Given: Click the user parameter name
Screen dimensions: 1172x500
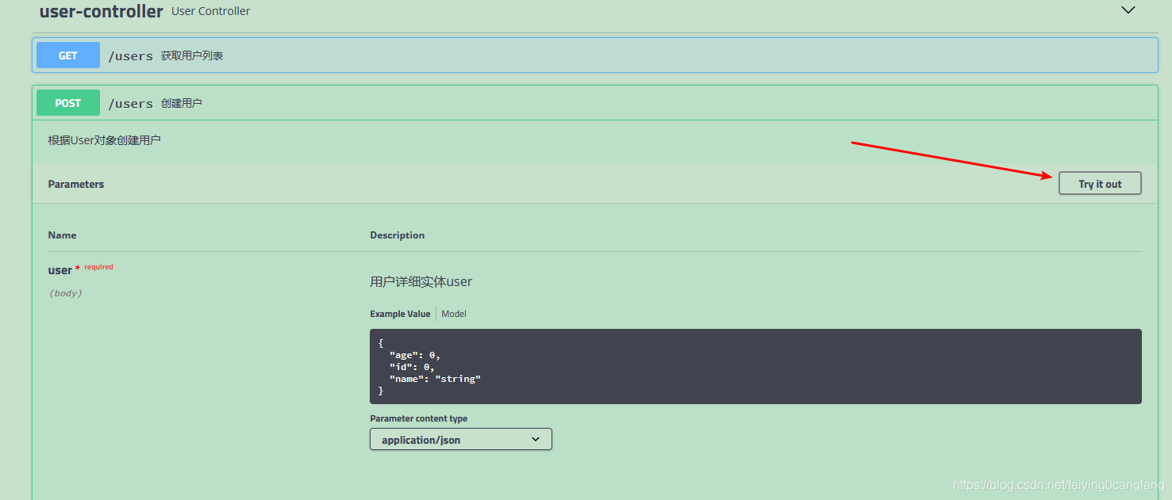Looking at the screenshot, I should (60, 270).
